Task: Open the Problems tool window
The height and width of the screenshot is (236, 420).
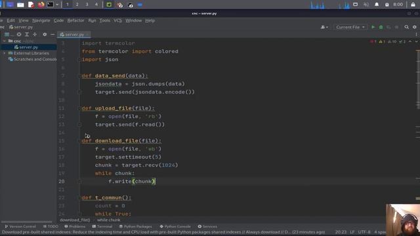Action: [75, 226]
